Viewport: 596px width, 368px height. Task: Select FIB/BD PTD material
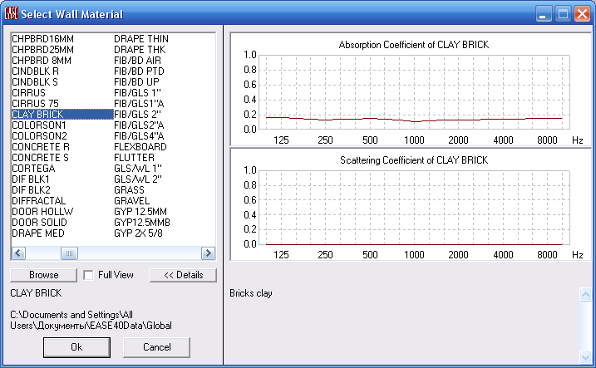(139, 71)
